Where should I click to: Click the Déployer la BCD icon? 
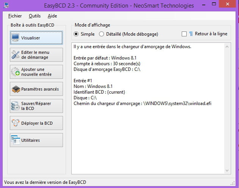tap(16, 123)
